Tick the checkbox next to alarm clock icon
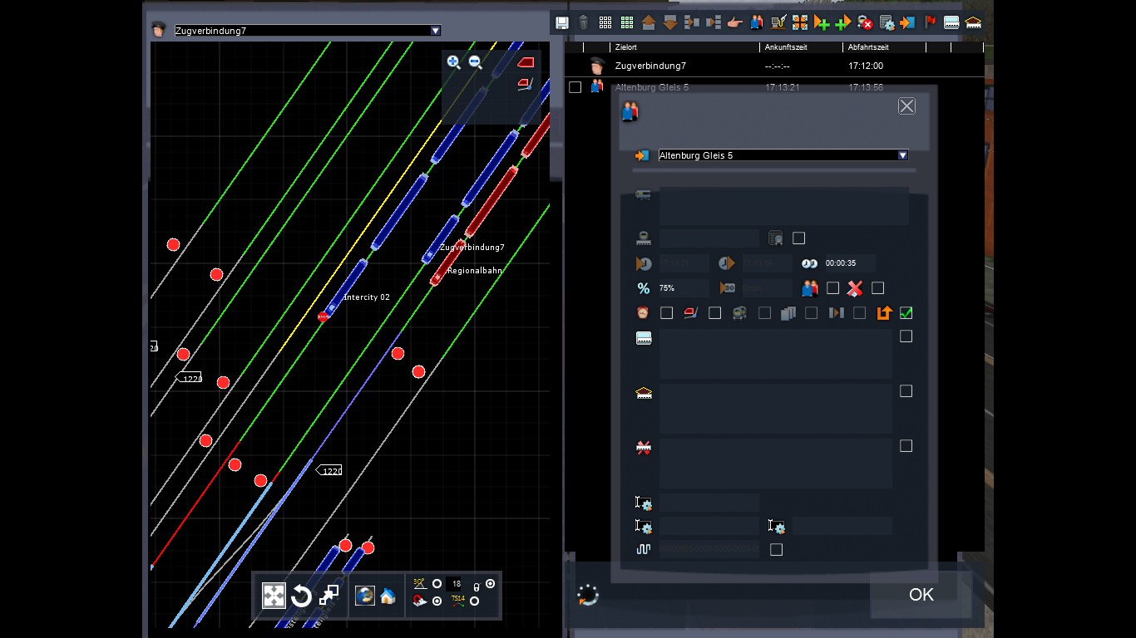 pyautogui.click(x=666, y=313)
